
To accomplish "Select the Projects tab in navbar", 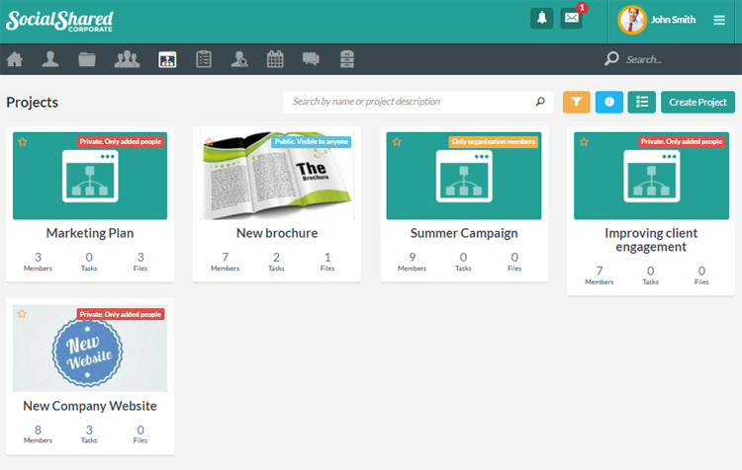I will tap(167, 59).
